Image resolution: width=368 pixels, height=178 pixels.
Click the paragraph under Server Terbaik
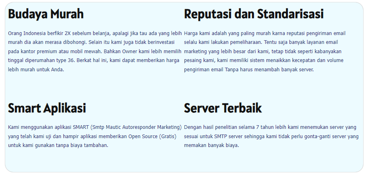271,136
